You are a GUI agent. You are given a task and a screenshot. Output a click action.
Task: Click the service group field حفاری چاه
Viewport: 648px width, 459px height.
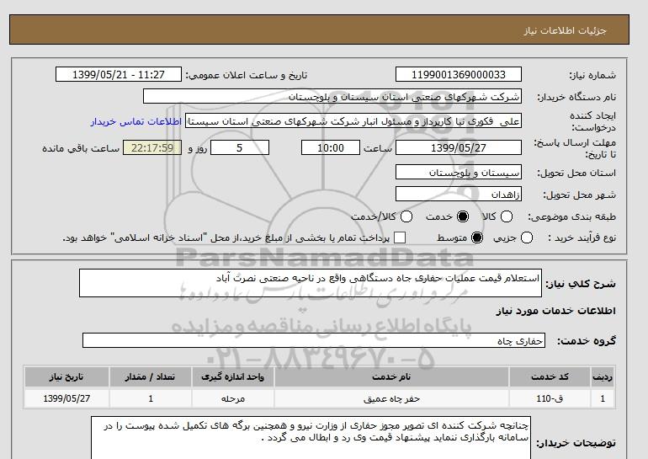click(x=314, y=341)
